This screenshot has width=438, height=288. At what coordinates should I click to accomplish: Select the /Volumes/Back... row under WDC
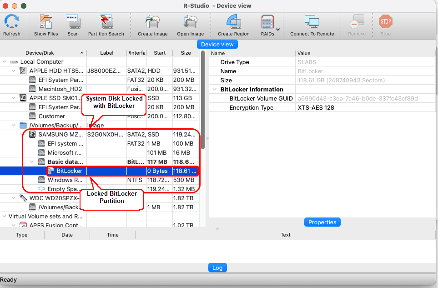click(x=58, y=207)
